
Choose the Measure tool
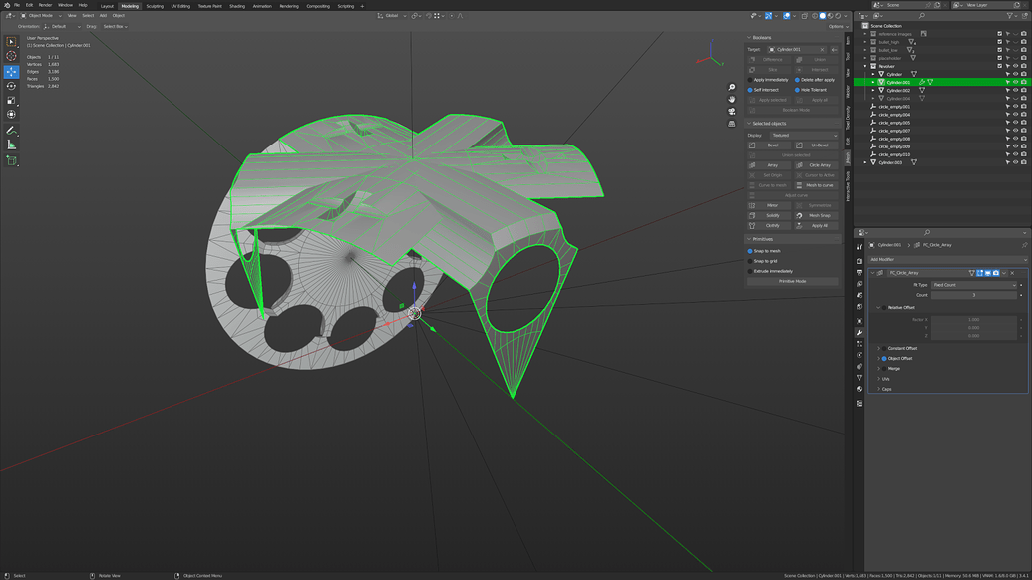(x=11, y=145)
